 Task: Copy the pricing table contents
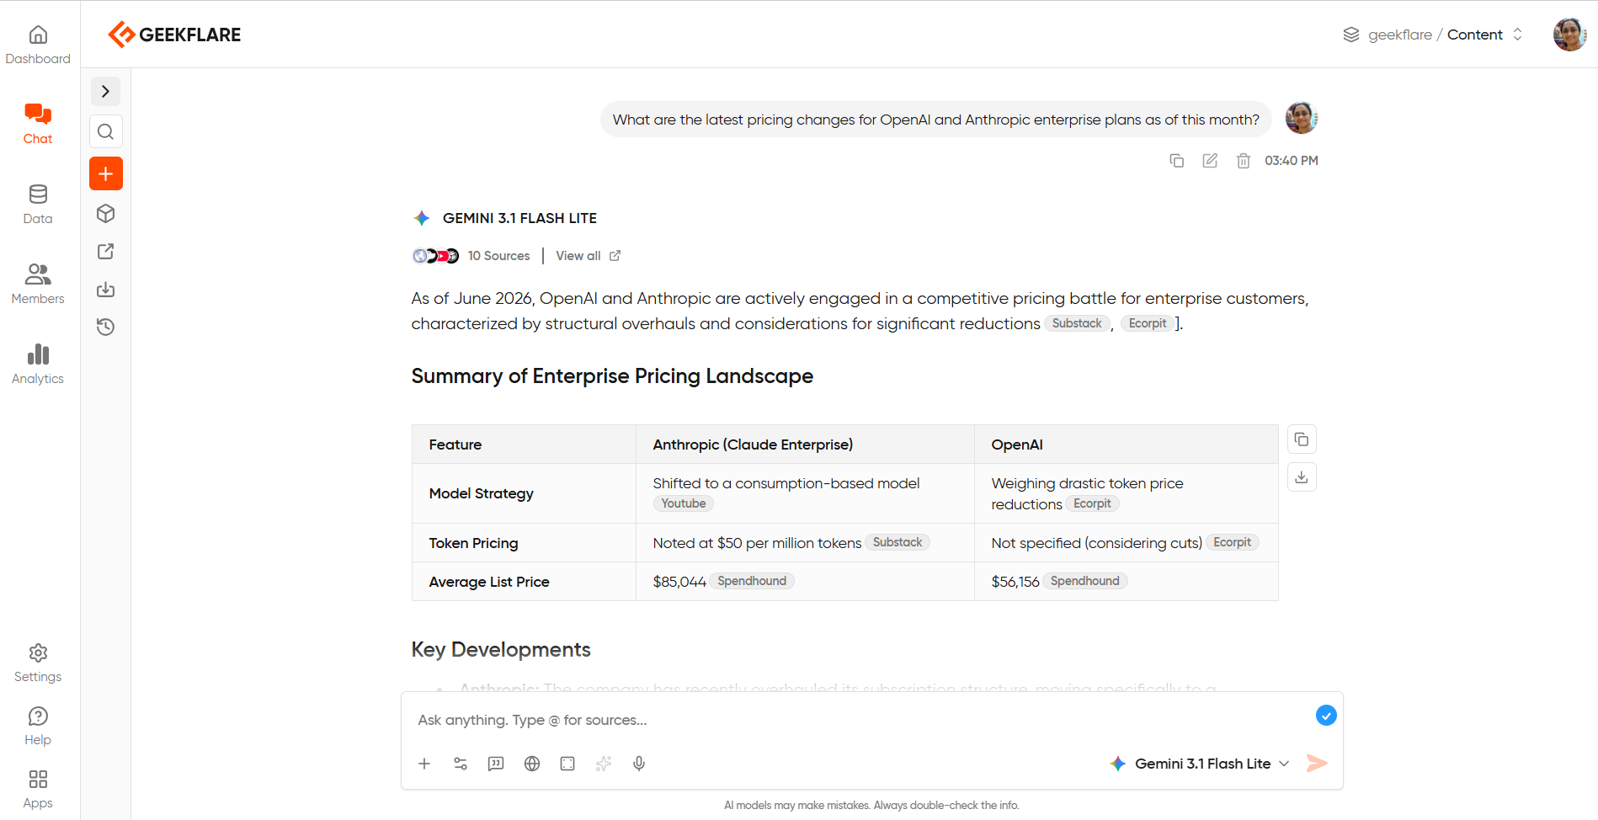(x=1302, y=439)
